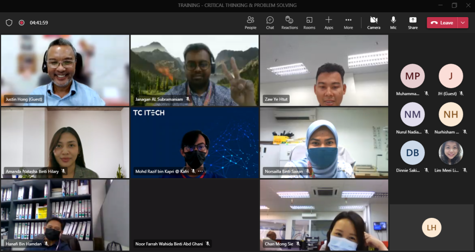
Task: Open breakout Rooms
Action: [x=309, y=23]
